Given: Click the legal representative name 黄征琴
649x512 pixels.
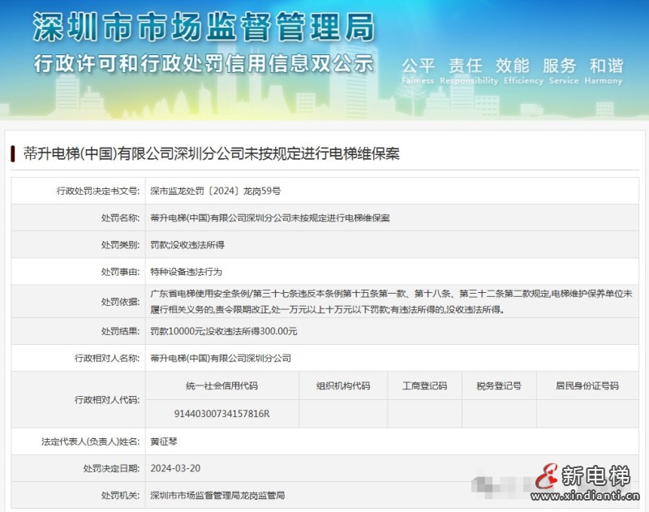Looking at the screenshot, I should point(162,442).
